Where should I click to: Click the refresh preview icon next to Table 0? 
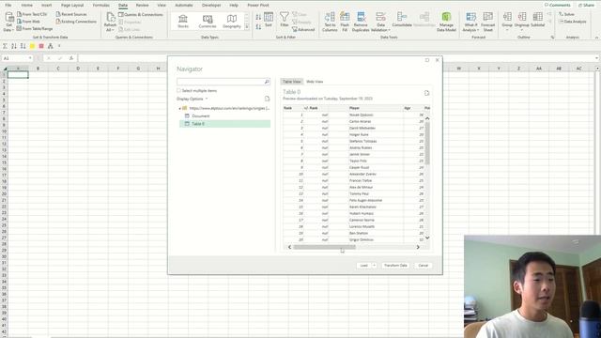pos(426,93)
